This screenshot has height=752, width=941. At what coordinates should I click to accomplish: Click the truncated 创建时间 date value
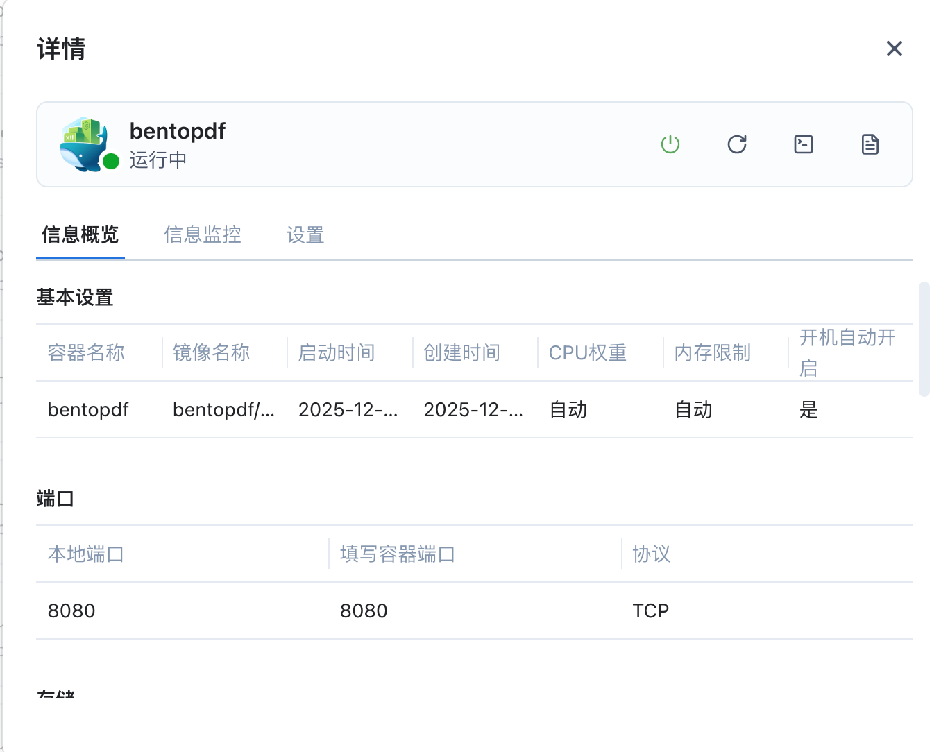point(473,410)
